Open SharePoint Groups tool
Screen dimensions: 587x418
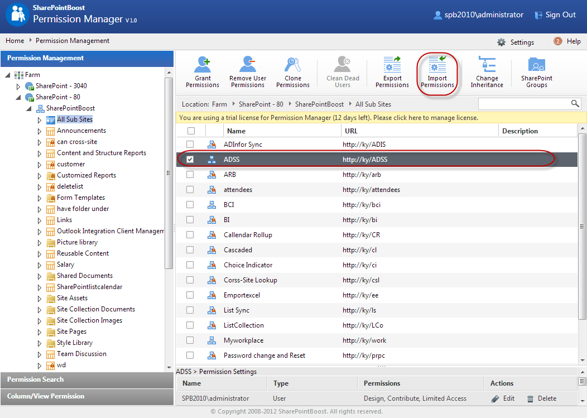click(536, 72)
